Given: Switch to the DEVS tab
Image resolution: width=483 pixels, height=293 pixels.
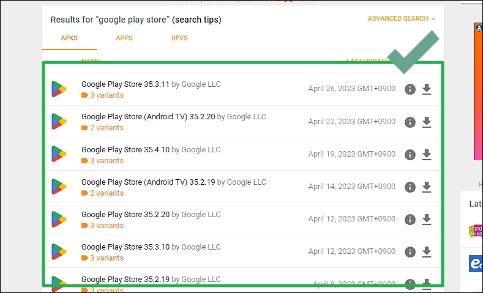Looking at the screenshot, I should click(x=179, y=38).
